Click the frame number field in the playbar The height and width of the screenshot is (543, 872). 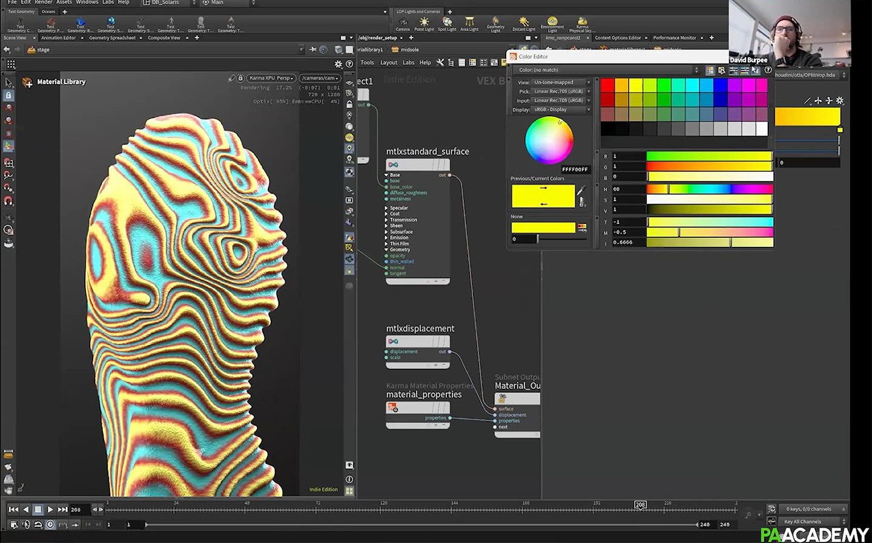[x=76, y=509]
